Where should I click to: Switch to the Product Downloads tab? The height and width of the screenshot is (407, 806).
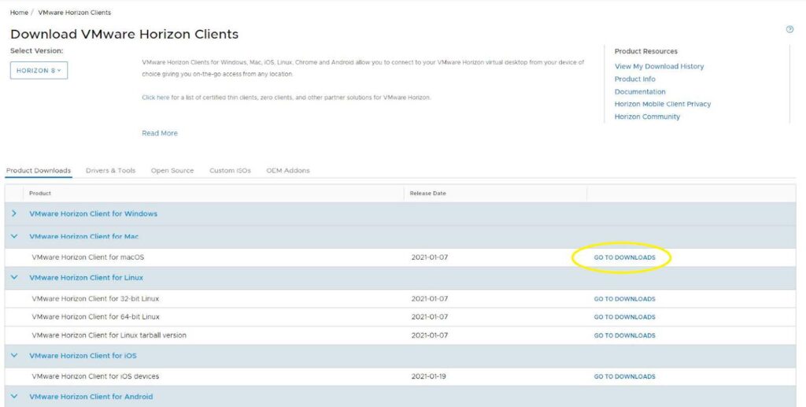pyautogui.click(x=39, y=171)
